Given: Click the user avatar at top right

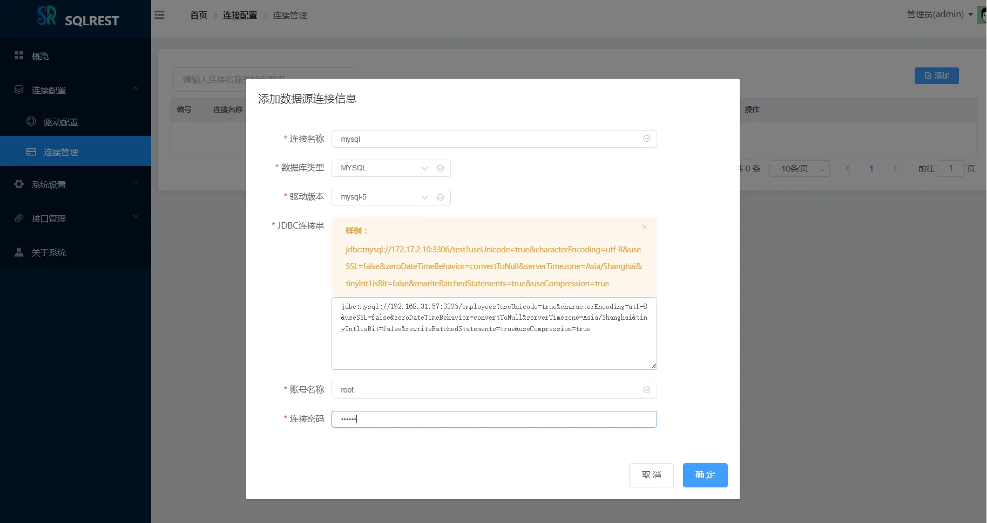Looking at the screenshot, I should click(x=982, y=15).
